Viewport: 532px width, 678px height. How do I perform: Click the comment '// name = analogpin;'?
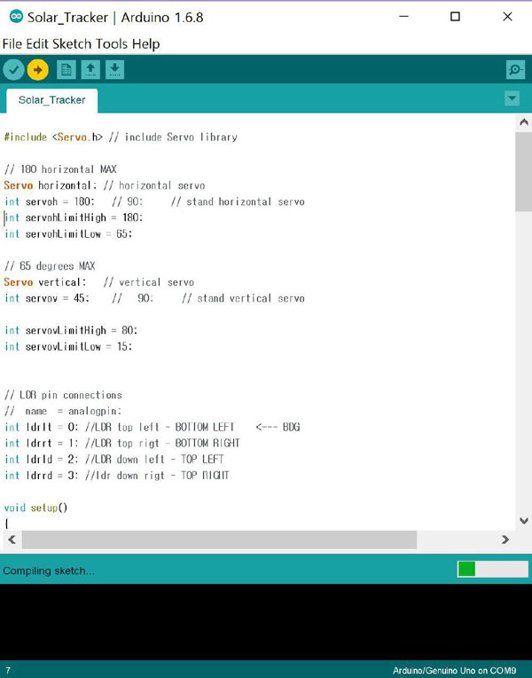63,411
